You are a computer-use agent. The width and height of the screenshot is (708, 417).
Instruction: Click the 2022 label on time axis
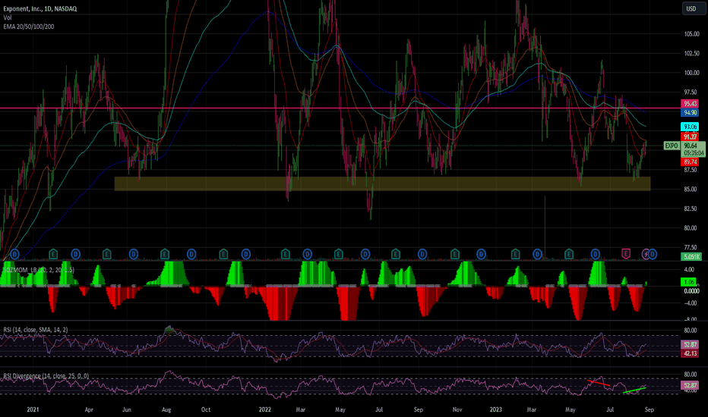pos(264,409)
